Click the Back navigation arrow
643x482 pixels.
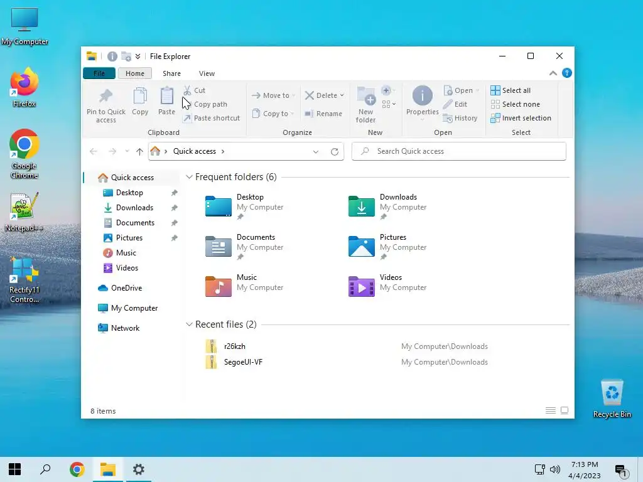pyautogui.click(x=94, y=152)
